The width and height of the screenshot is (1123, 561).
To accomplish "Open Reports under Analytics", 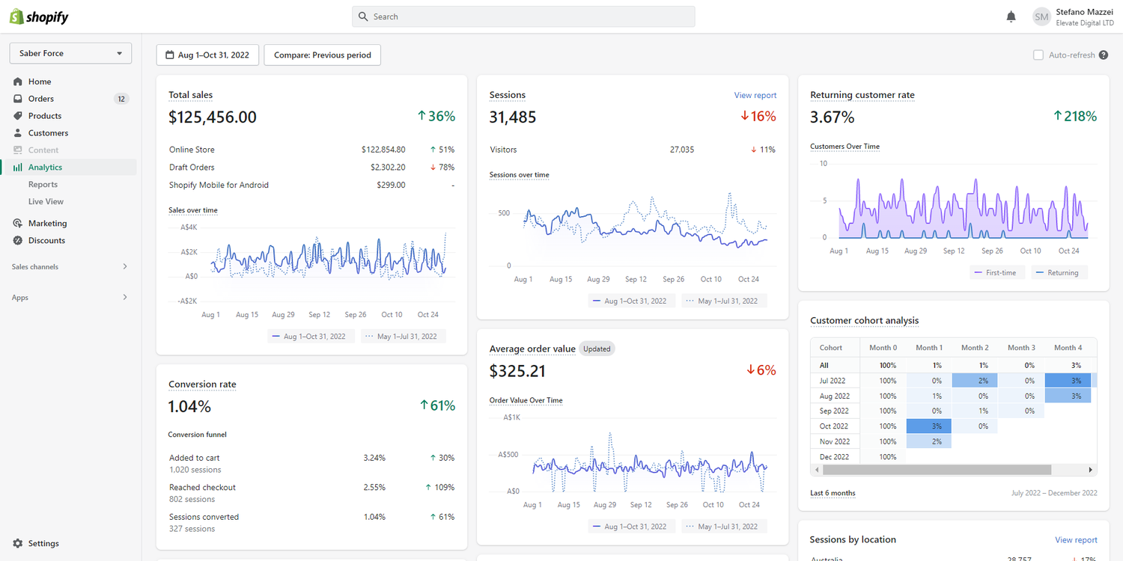I will [43, 185].
